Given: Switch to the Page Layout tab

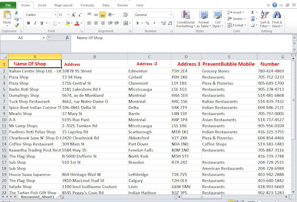Looking at the screenshot, I should pyautogui.click(x=63, y=5).
